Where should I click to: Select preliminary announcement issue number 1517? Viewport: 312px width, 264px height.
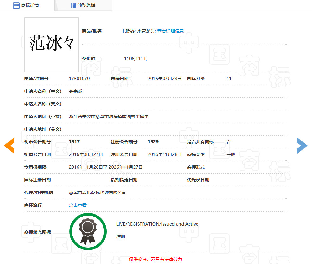point(74,142)
